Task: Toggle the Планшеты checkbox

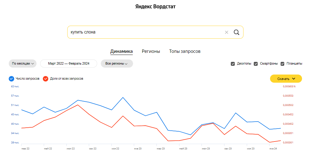Action: point(282,64)
